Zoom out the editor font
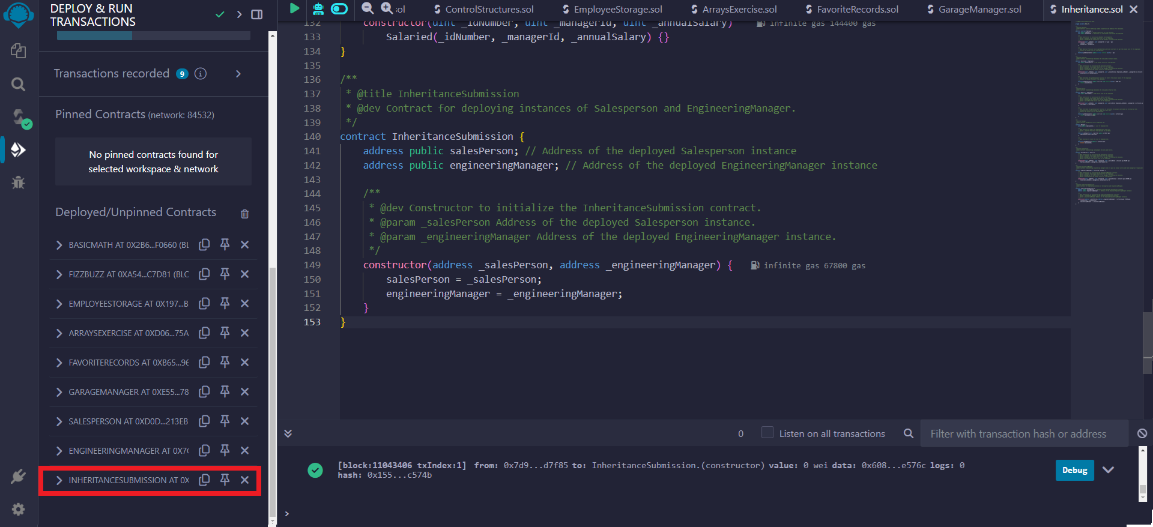This screenshot has height=527, width=1153. coord(368,8)
